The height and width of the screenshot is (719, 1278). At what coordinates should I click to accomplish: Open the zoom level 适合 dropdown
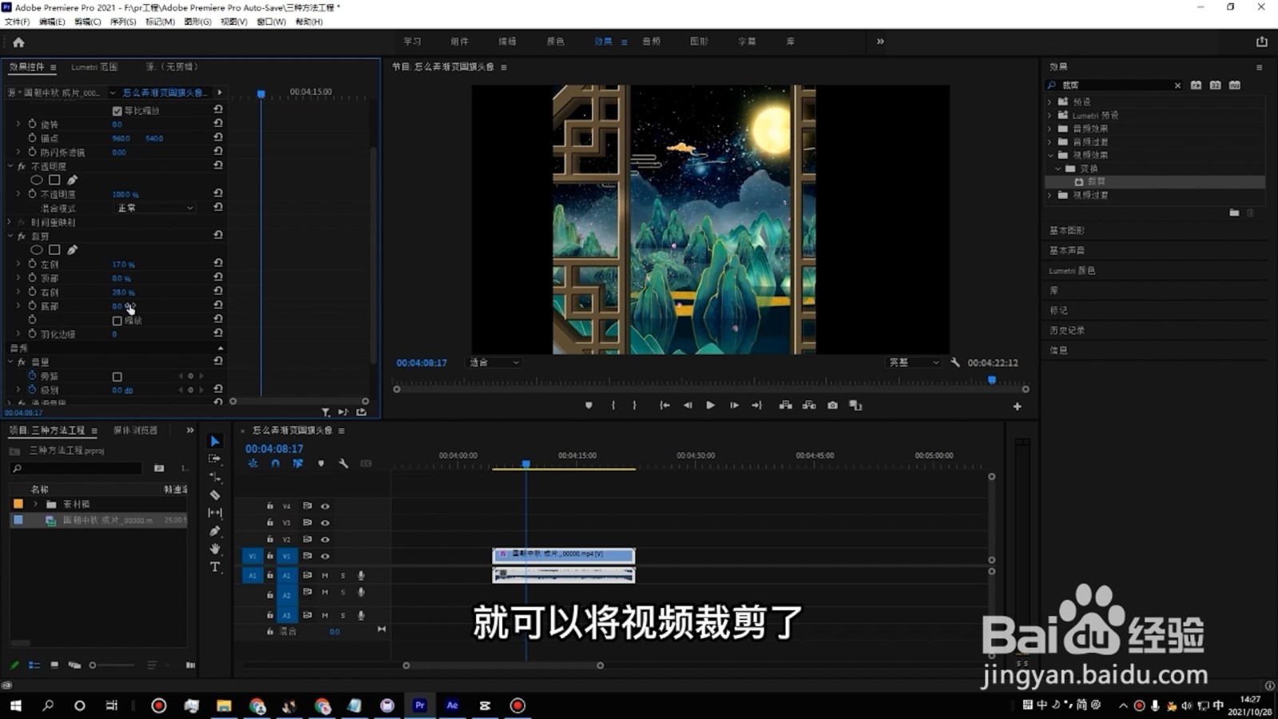(494, 363)
